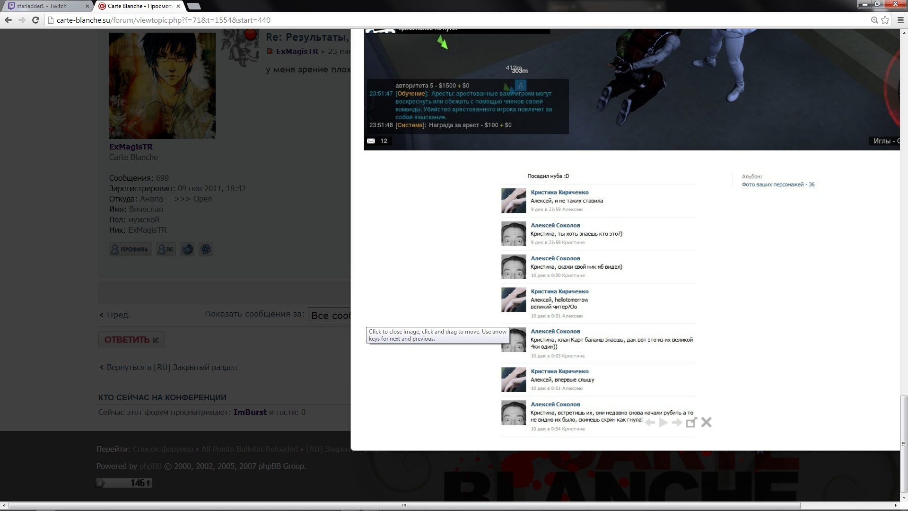Click ExMagisTR author link in post header

point(297,51)
